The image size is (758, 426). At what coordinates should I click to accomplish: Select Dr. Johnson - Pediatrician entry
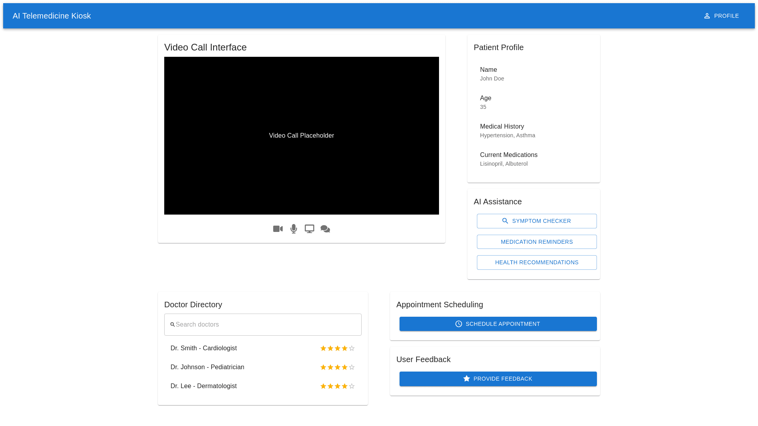207,367
